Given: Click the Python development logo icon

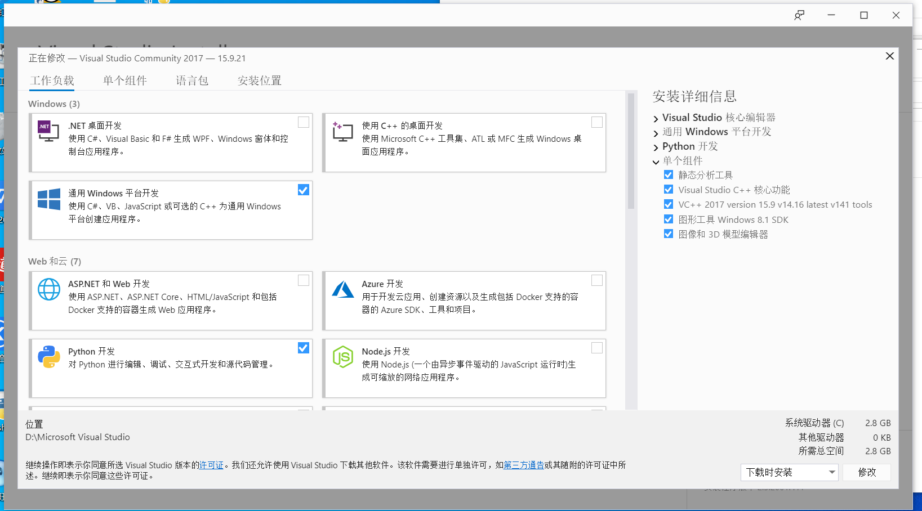Looking at the screenshot, I should [x=48, y=357].
